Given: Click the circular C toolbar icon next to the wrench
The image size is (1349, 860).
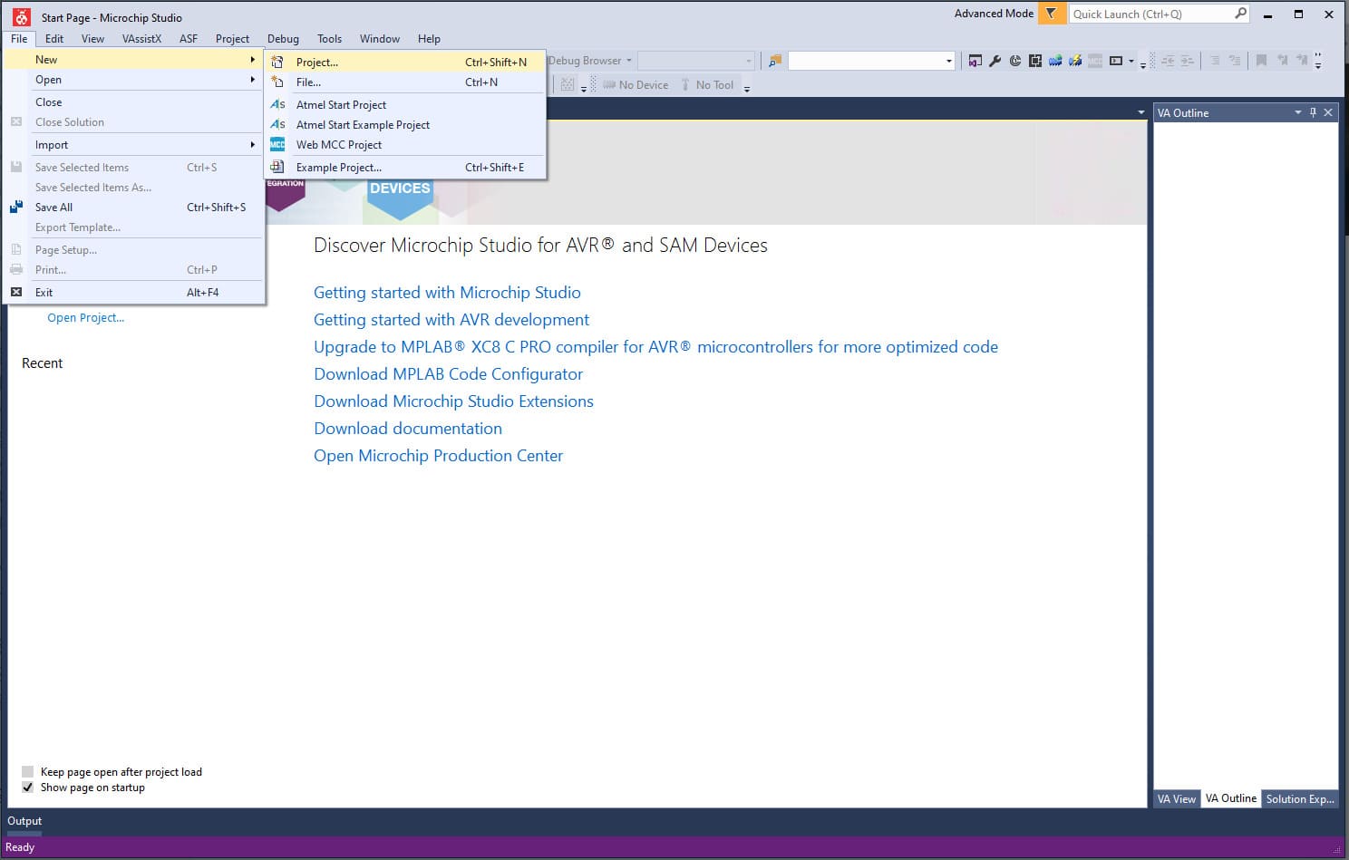Looking at the screenshot, I should tap(1015, 61).
